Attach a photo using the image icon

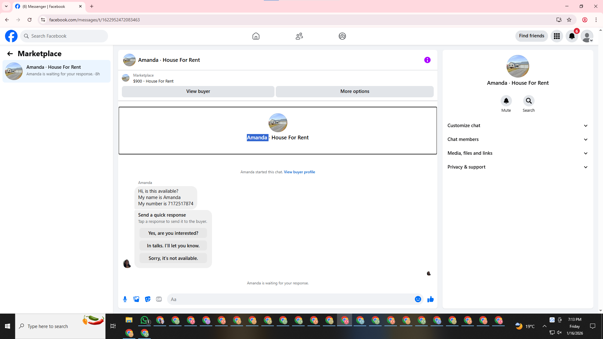tap(136, 299)
